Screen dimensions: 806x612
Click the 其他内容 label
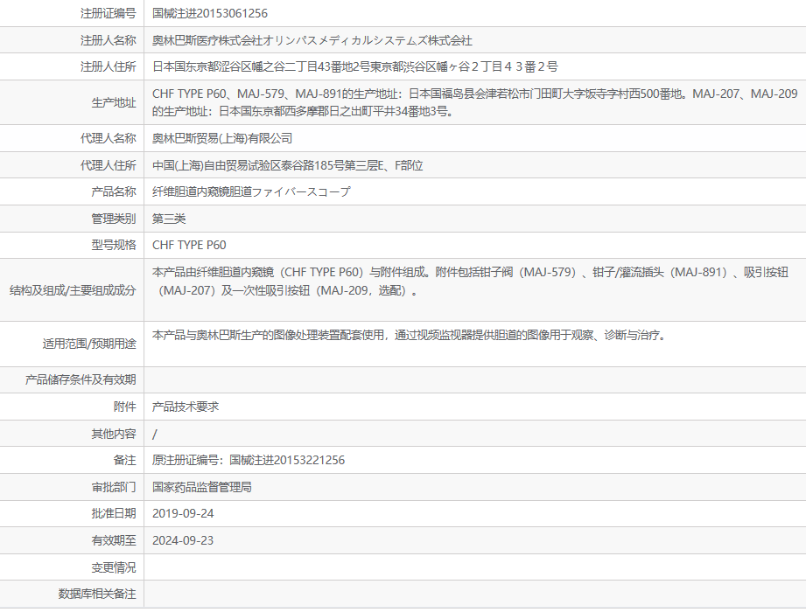coord(114,434)
